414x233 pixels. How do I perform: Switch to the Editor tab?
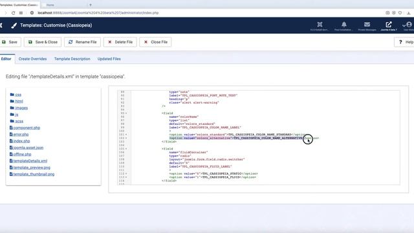(6, 59)
